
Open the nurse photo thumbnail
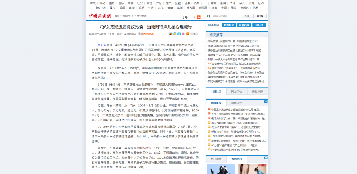[x=252, y=169]
